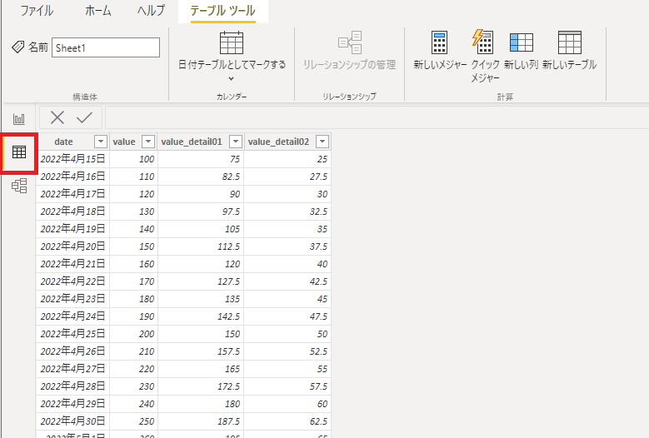Select the data table view icon
Screen dimensions: 649x438
pos(19,152)
